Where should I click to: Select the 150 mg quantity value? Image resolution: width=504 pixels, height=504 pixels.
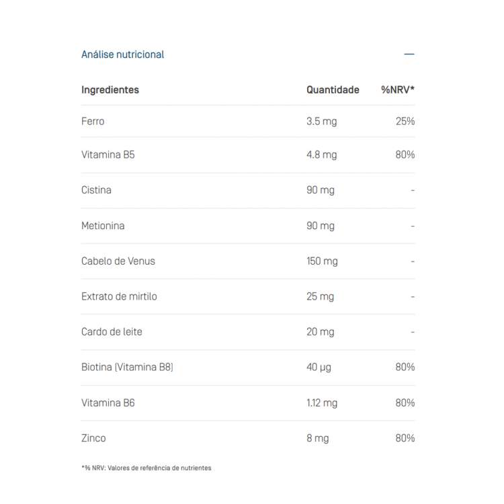pyautogui.click(x=322, y=261)
